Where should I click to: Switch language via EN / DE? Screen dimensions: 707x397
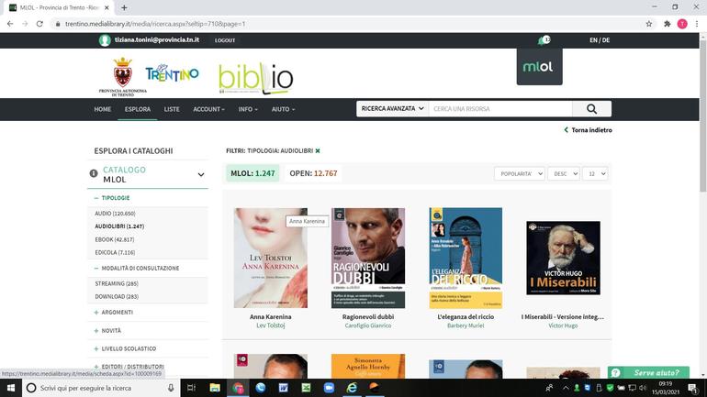[x=600, y=40]
